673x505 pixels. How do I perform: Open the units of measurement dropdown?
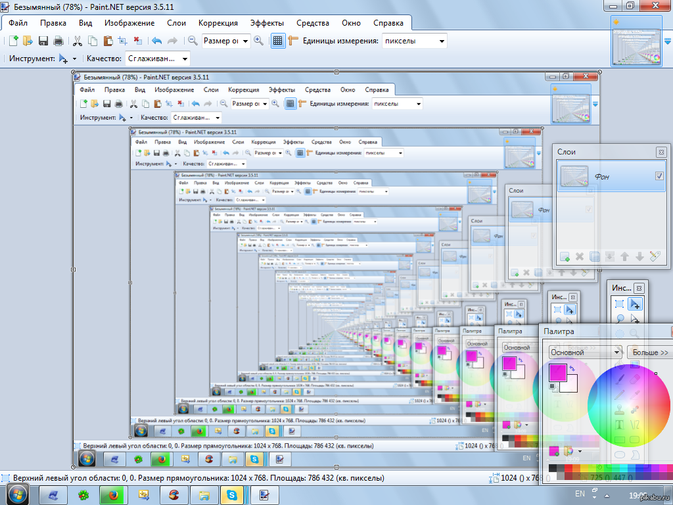pos(414,41)
